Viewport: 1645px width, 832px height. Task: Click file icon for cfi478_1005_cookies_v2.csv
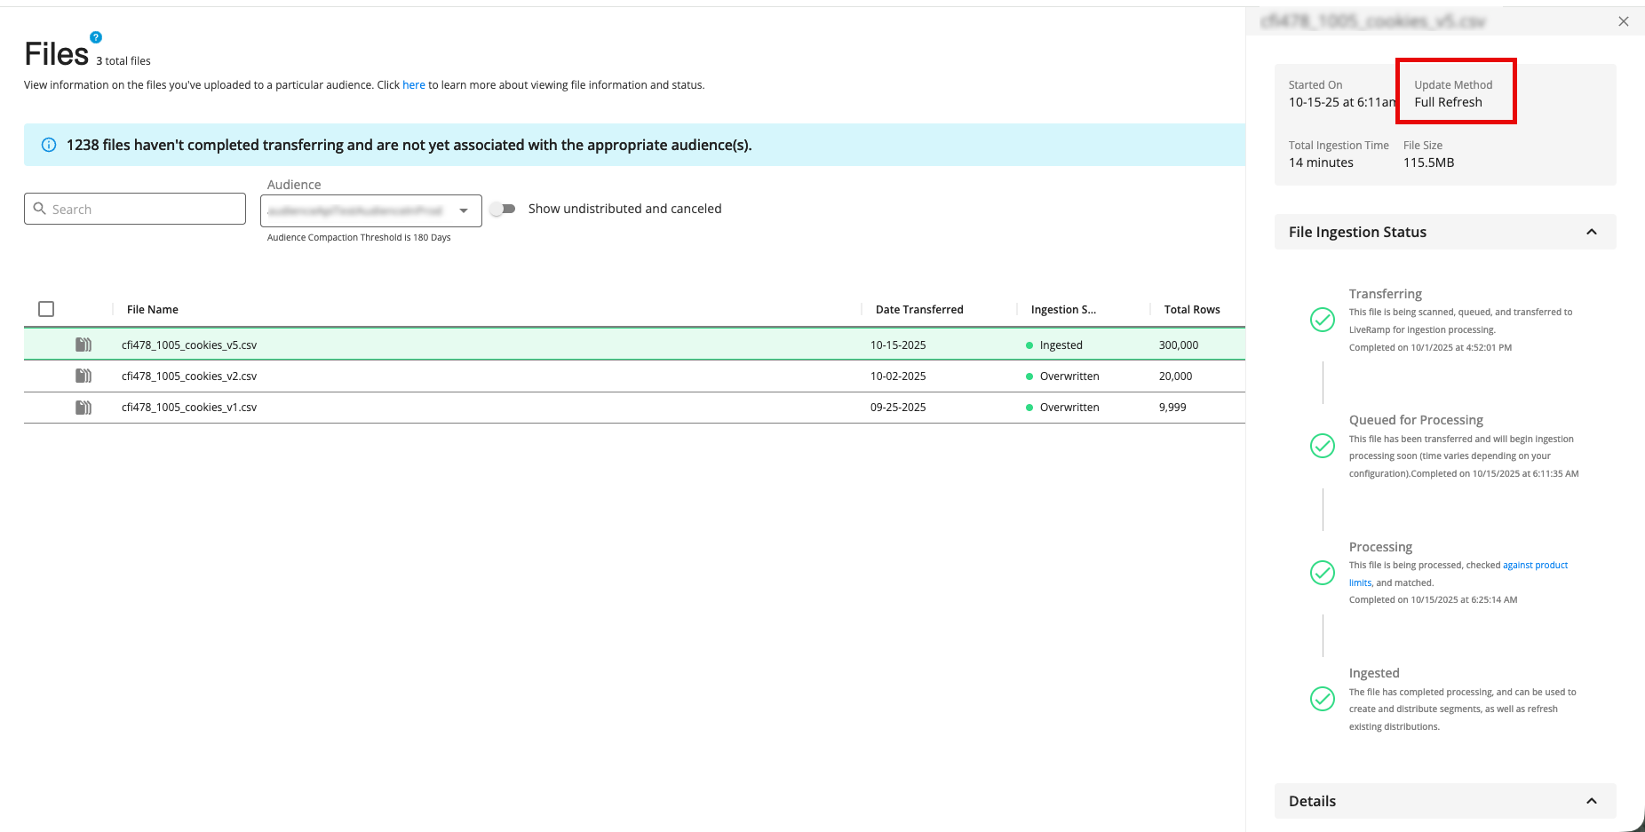pyautogui.click(x=83, y=376)
